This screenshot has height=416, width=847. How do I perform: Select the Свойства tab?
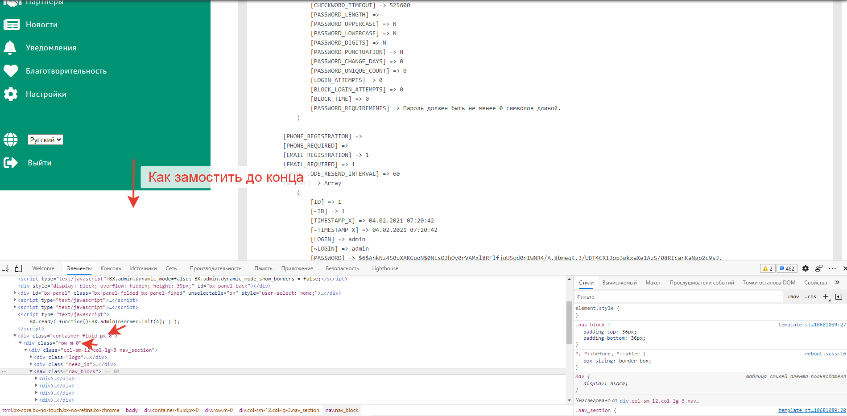815,283
